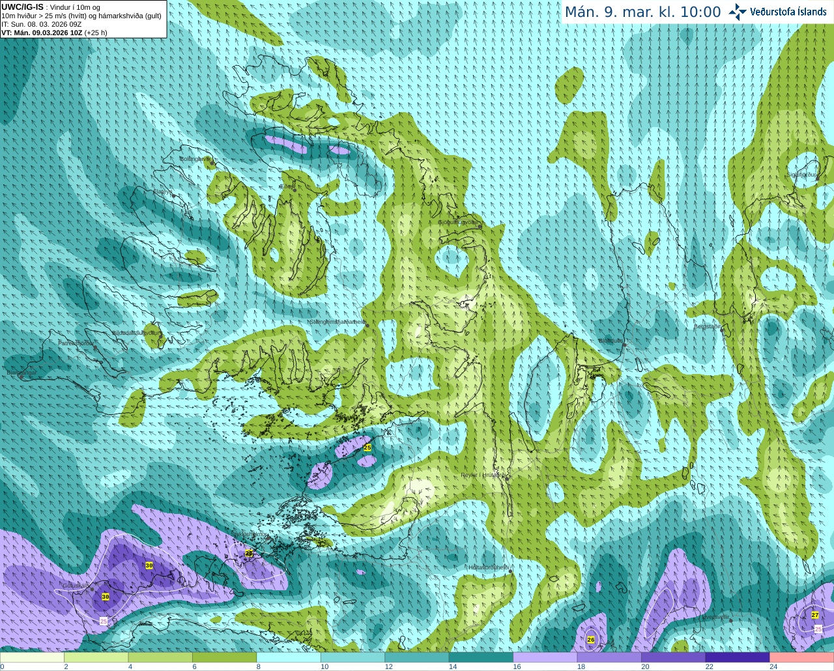
Task: Select the Blönduós station label
Action: [x=611, y=341]
